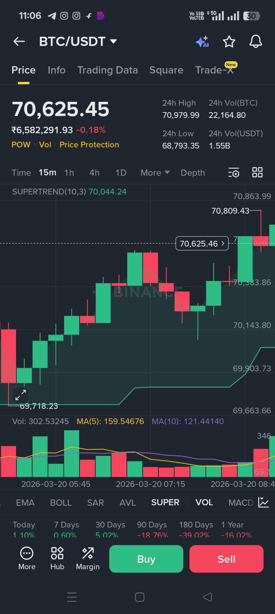Tap Android home button
Image resolution: width=275 pixels, height=614 pixels.
coord(140,597)
